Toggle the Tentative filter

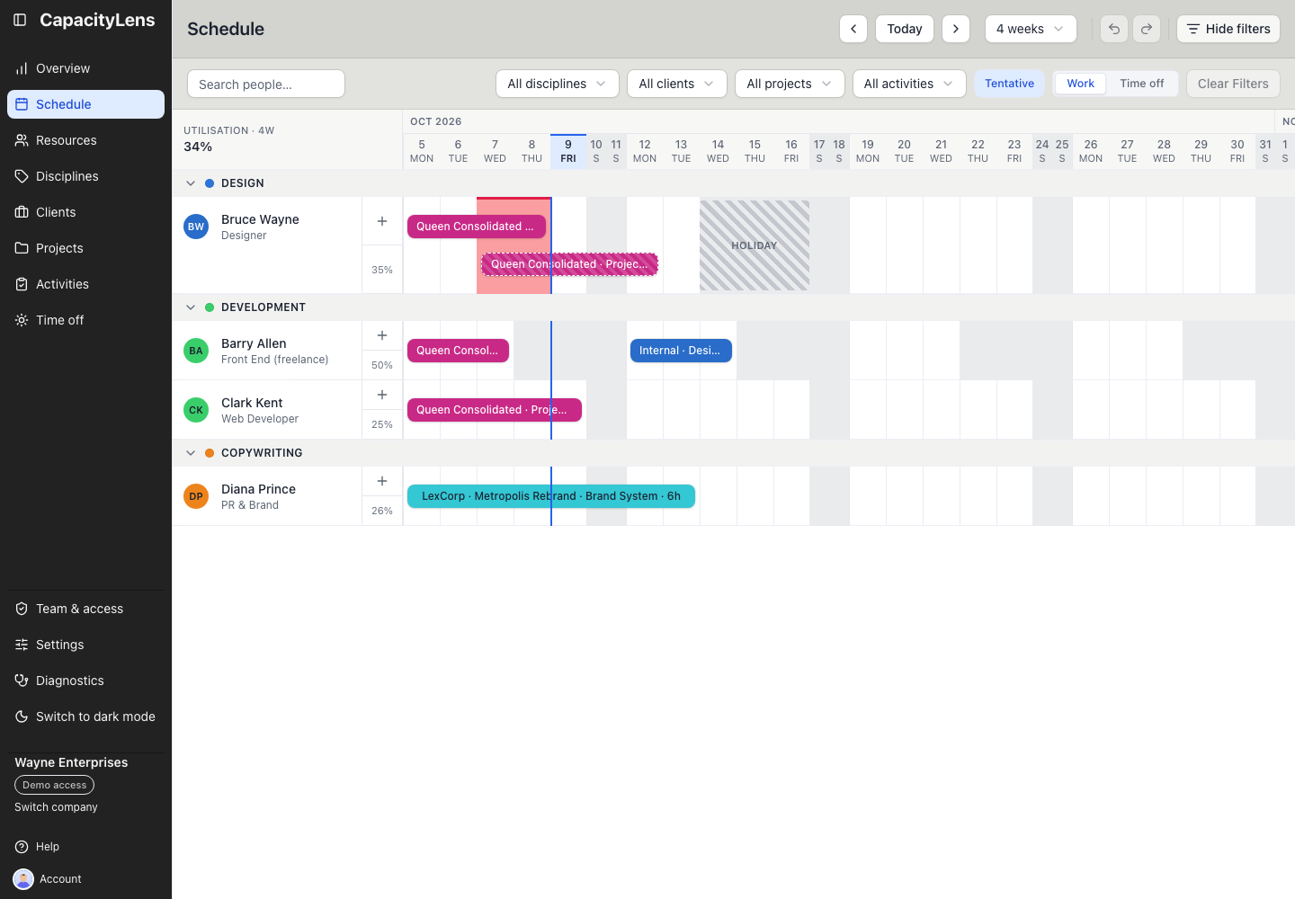point(1009,84)
